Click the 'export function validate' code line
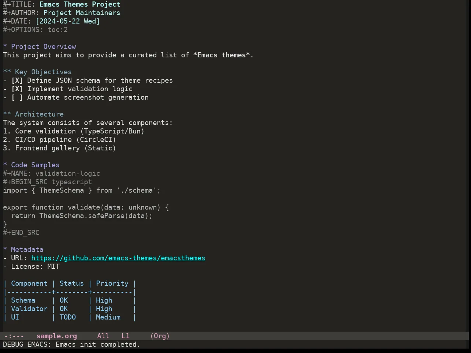 [x=86, y=207]
